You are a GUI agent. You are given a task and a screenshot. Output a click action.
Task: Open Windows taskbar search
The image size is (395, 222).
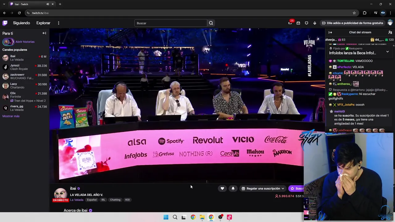[x=175, y=217]
